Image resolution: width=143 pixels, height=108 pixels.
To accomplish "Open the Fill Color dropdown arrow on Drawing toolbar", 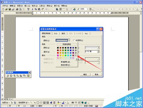I will tap(60, 103).
